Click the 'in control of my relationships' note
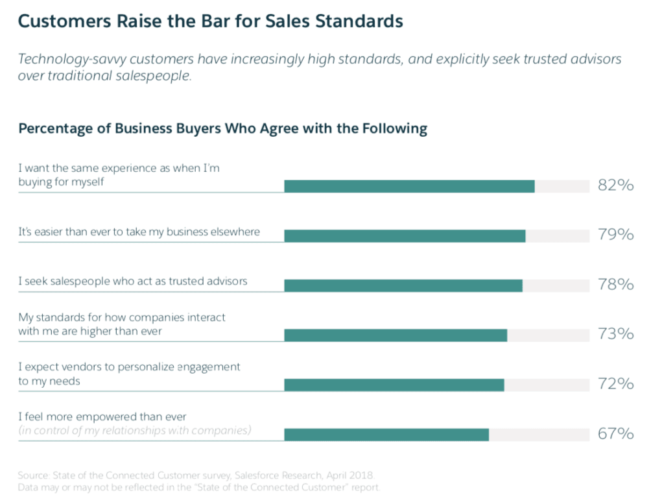The image size is (664, 502). pyautogui.click(x=134, y=430)
